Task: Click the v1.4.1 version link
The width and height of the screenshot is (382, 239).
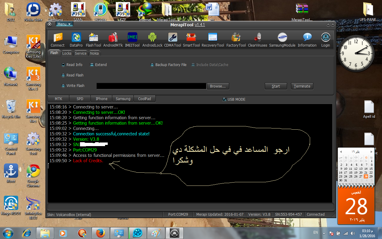Action: pyautogui.click(x=200, y=24)
